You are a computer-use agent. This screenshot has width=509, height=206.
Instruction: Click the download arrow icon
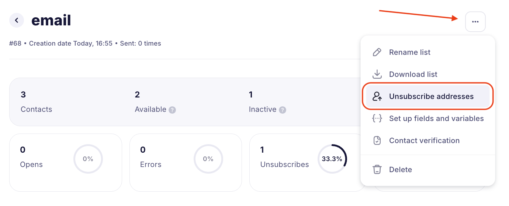coord(377,74)
